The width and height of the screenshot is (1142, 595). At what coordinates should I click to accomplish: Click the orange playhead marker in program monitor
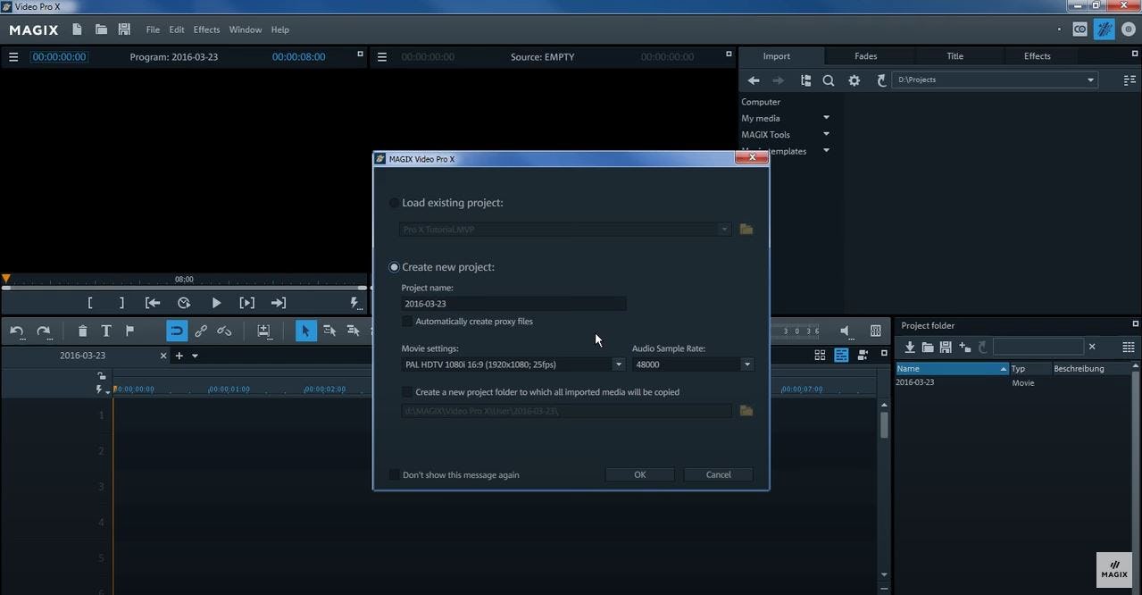tap(5, 279)
